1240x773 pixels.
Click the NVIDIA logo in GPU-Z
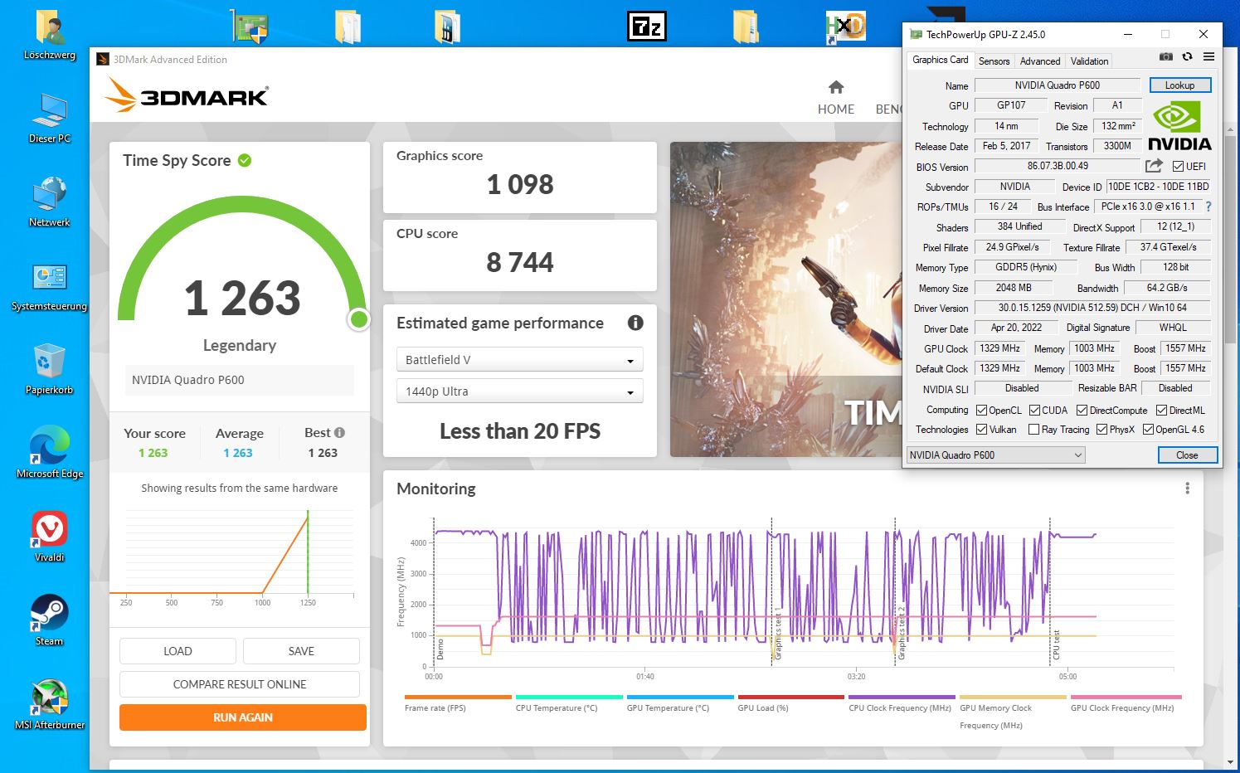click(1179, 126)
